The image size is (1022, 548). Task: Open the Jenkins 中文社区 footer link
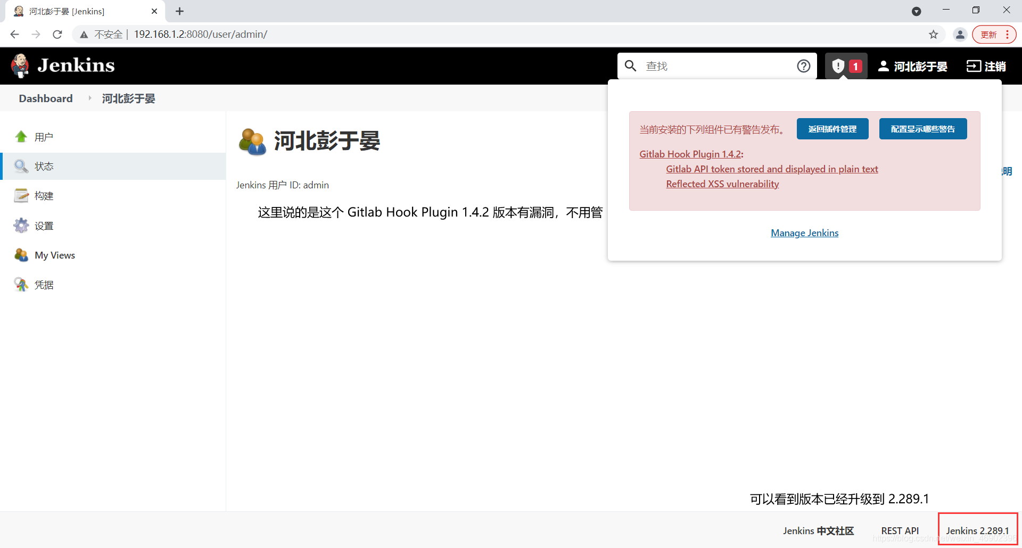(x=818, y=530)
